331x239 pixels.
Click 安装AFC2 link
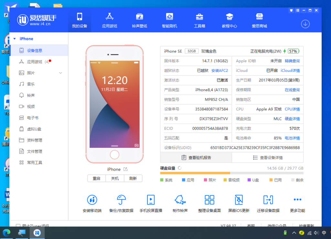[219, 71]
